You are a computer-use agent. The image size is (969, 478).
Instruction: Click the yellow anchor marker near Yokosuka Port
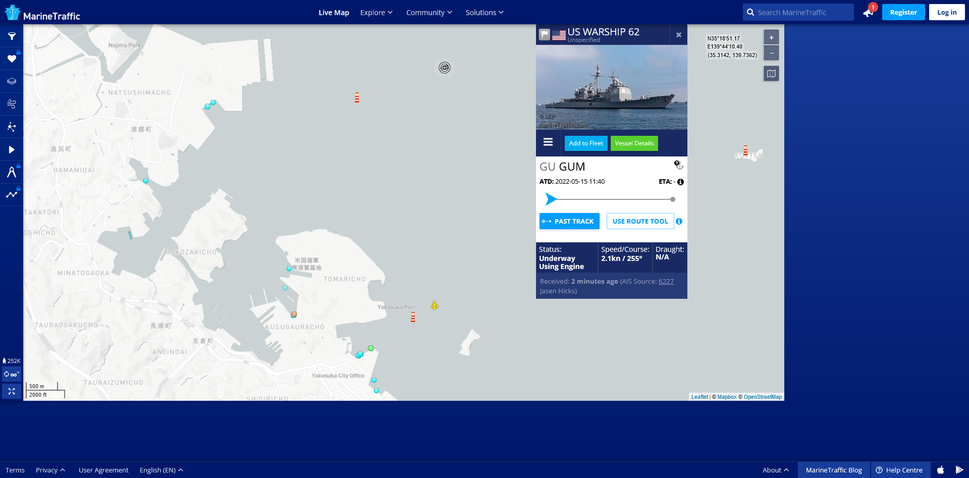[435, 305]
